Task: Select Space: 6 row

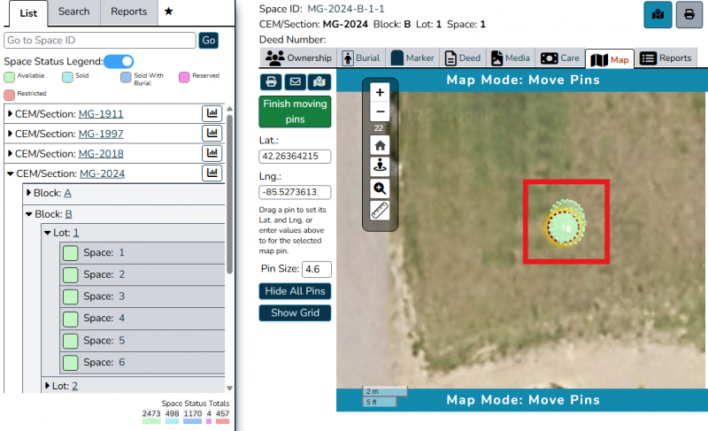Action: click(x=142, y=362)
